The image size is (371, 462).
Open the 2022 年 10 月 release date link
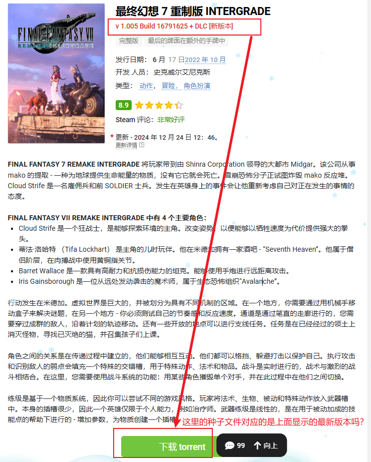pos(205,60)
